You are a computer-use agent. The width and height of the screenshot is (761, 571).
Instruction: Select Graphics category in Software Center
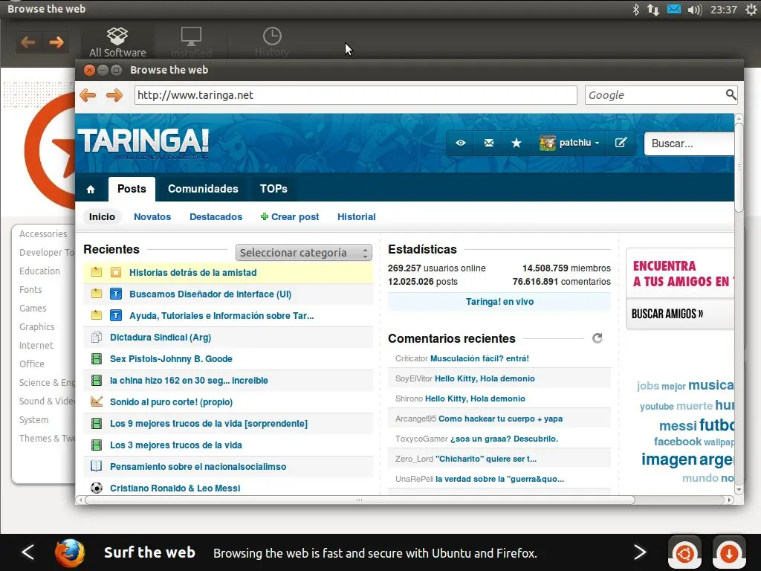pos(37,327)
